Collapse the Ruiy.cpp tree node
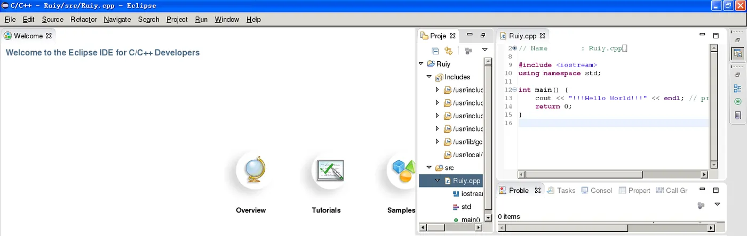Image resolution: width=747 pixels, height=236 pixels. (x=438, y=181)
